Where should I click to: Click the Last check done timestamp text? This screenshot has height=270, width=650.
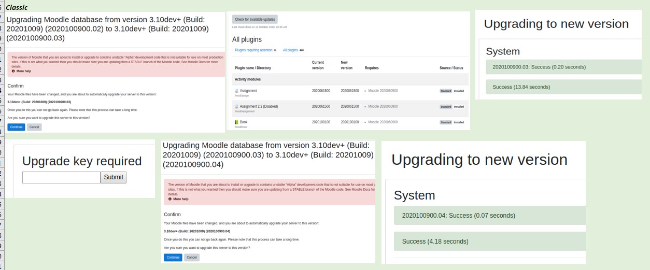pos(259,26)
